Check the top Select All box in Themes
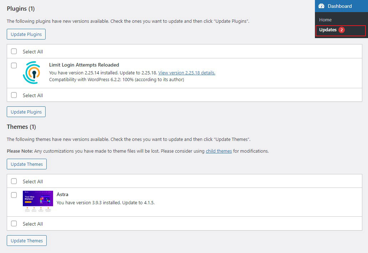 pyautogui.click(x=14, y=181)
